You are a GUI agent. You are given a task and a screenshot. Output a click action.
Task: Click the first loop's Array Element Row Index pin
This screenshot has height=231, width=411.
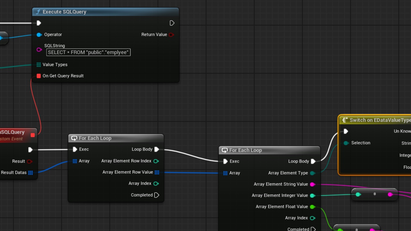click(x=156, y=161)
